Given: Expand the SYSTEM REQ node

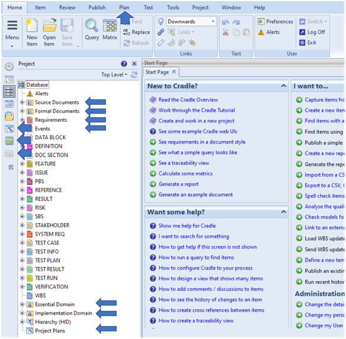Looking at the screenshot, I should (22, 234).
